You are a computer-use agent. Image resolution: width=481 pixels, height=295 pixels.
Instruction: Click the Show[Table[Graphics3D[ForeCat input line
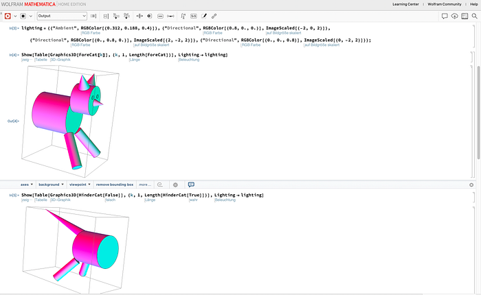point(124,55)
